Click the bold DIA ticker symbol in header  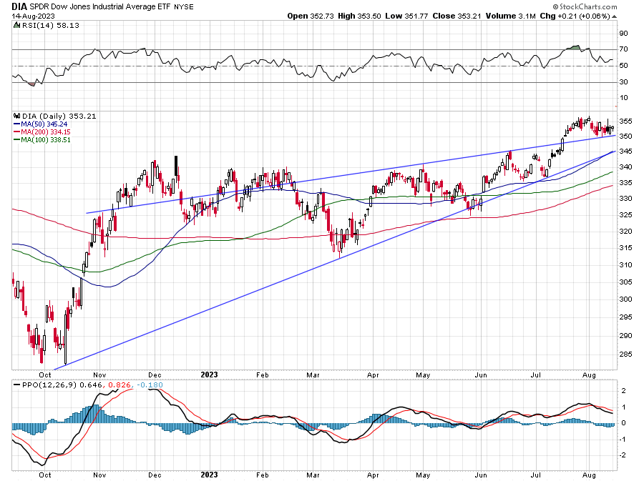click(x=19, y=6)
